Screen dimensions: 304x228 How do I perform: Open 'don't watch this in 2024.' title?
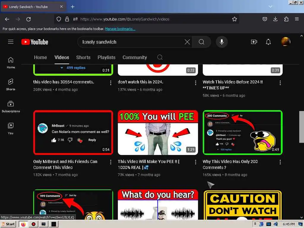[140, 82]
